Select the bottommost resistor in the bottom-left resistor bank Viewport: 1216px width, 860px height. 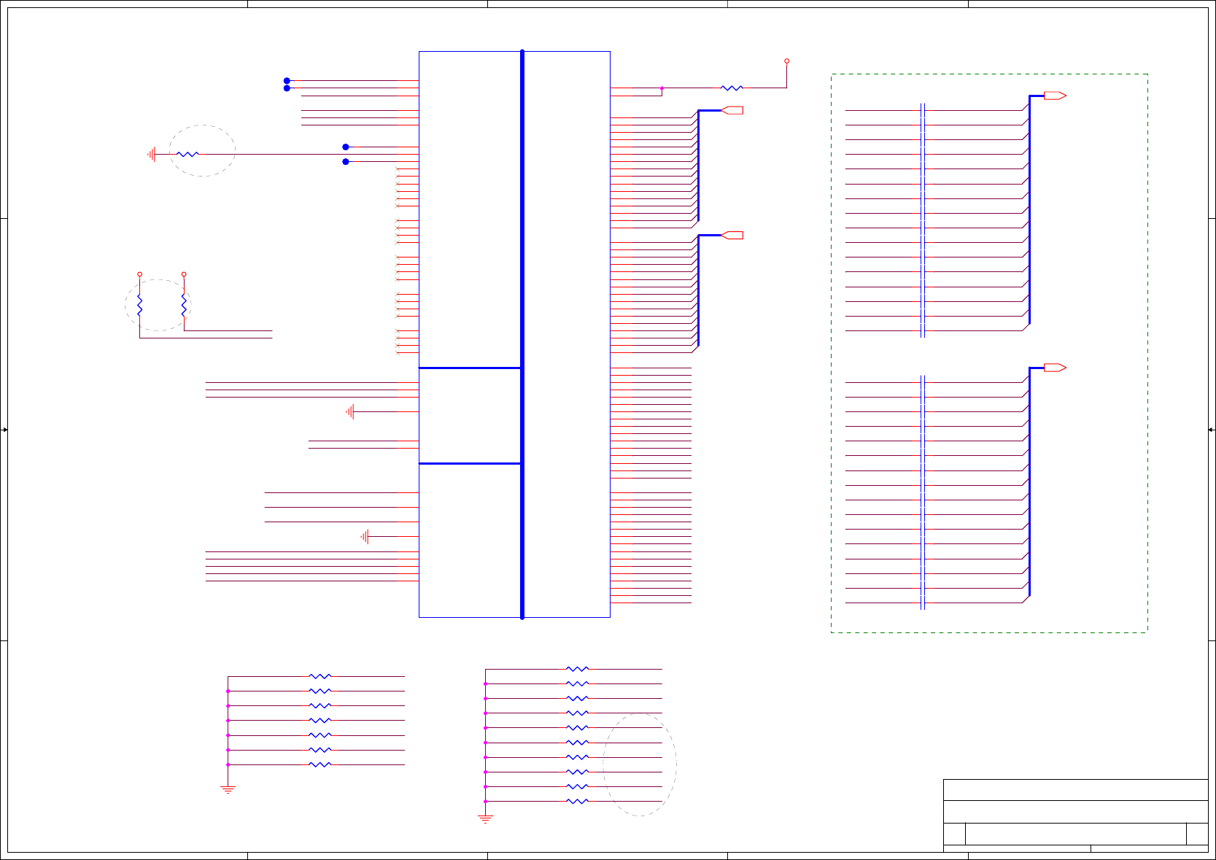(x=320, y=764)
